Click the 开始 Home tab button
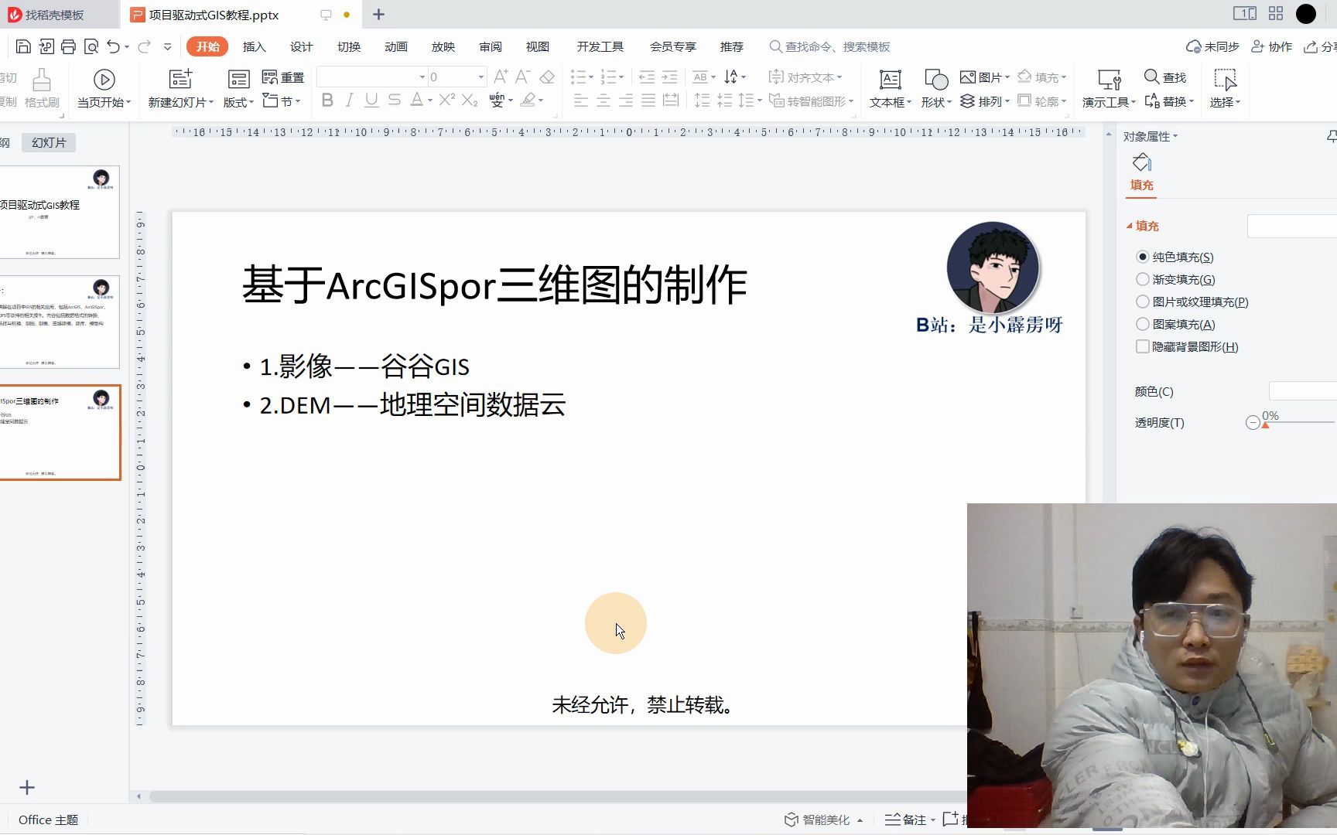This screenshot has width=1337, height=835. pos(207,46)
